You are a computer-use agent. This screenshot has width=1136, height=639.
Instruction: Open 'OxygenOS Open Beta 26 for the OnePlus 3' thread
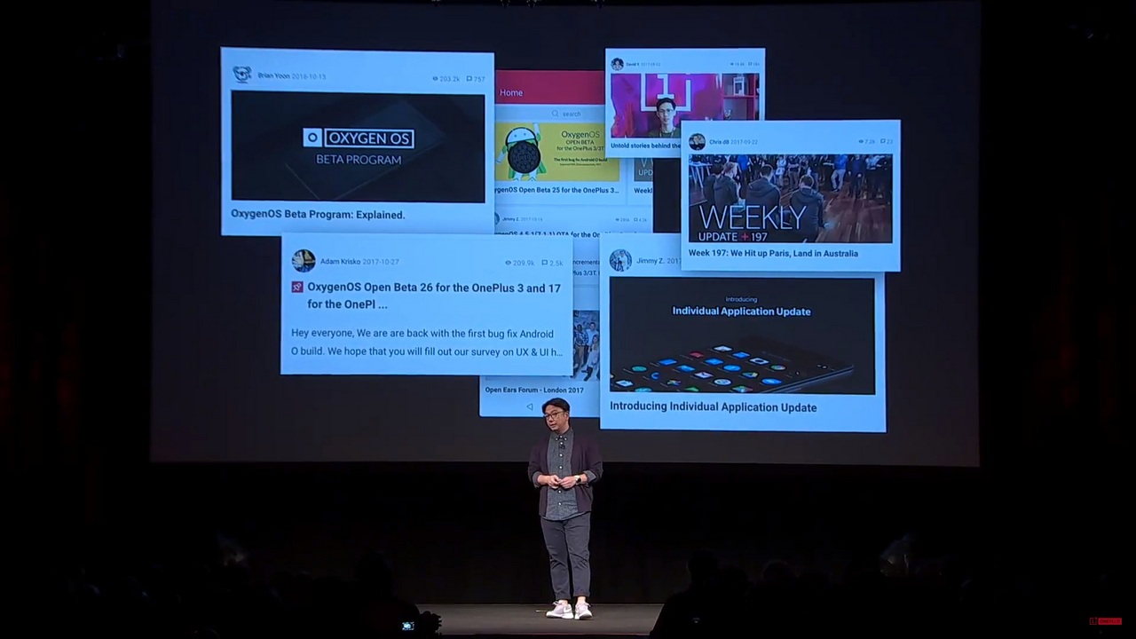pos(434,296)
